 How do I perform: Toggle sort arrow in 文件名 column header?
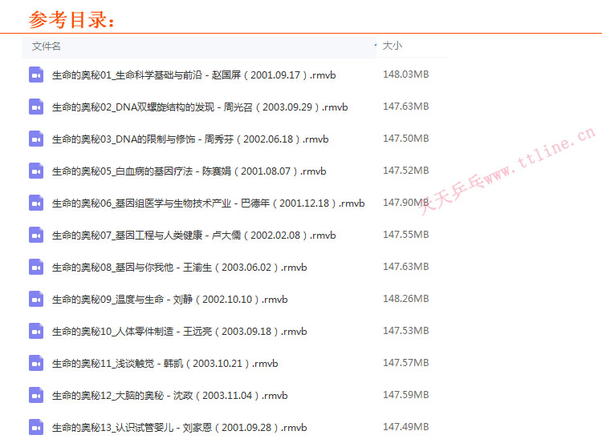(375, 46)
